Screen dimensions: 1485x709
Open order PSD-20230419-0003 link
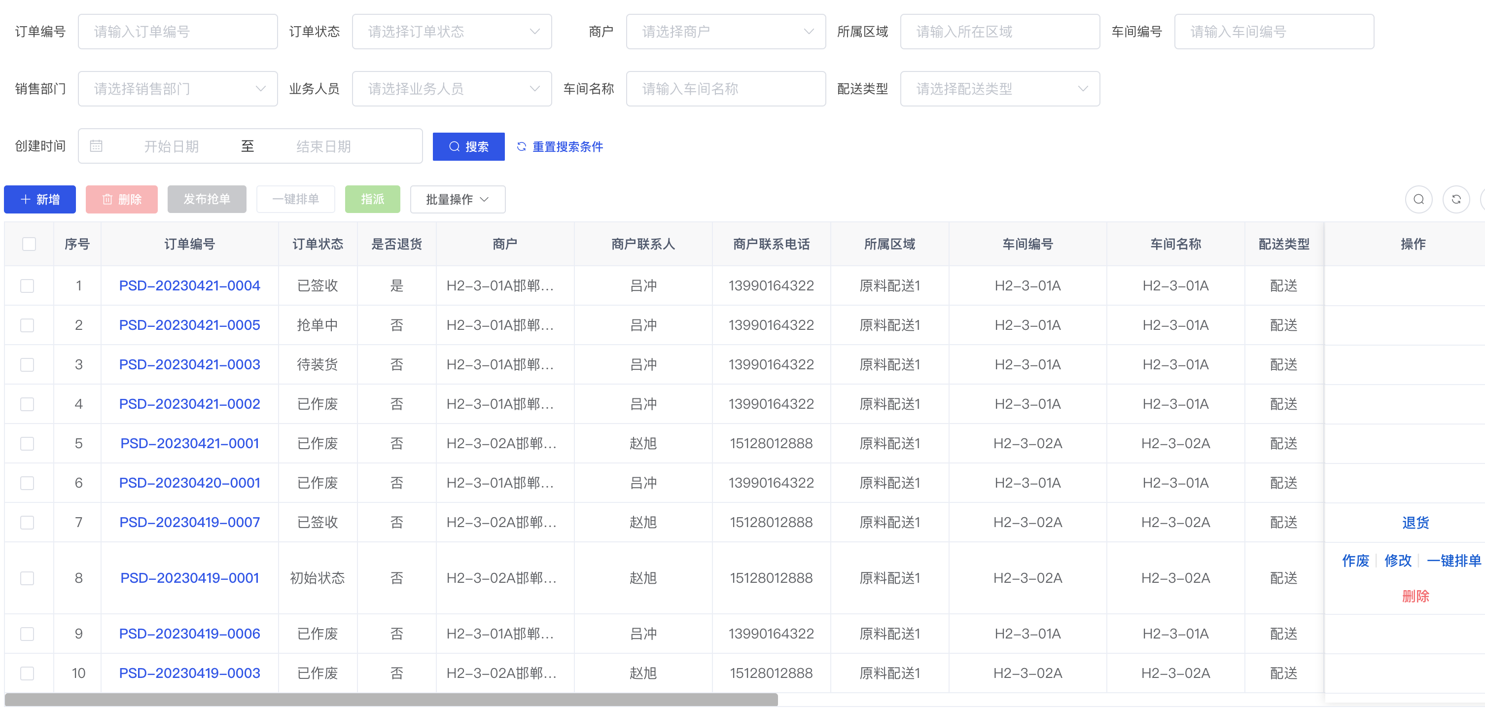pyautogui.click(x=190, y=674)
